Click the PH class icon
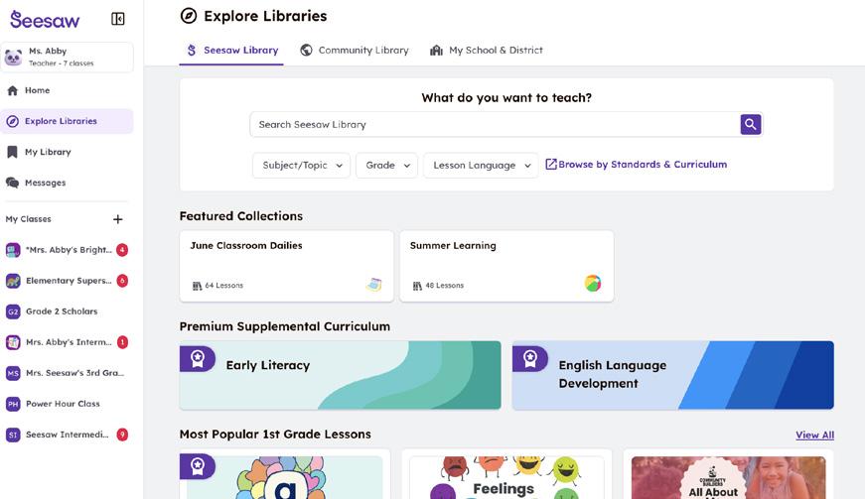865x499 pixels. click(x=13, y=405)
